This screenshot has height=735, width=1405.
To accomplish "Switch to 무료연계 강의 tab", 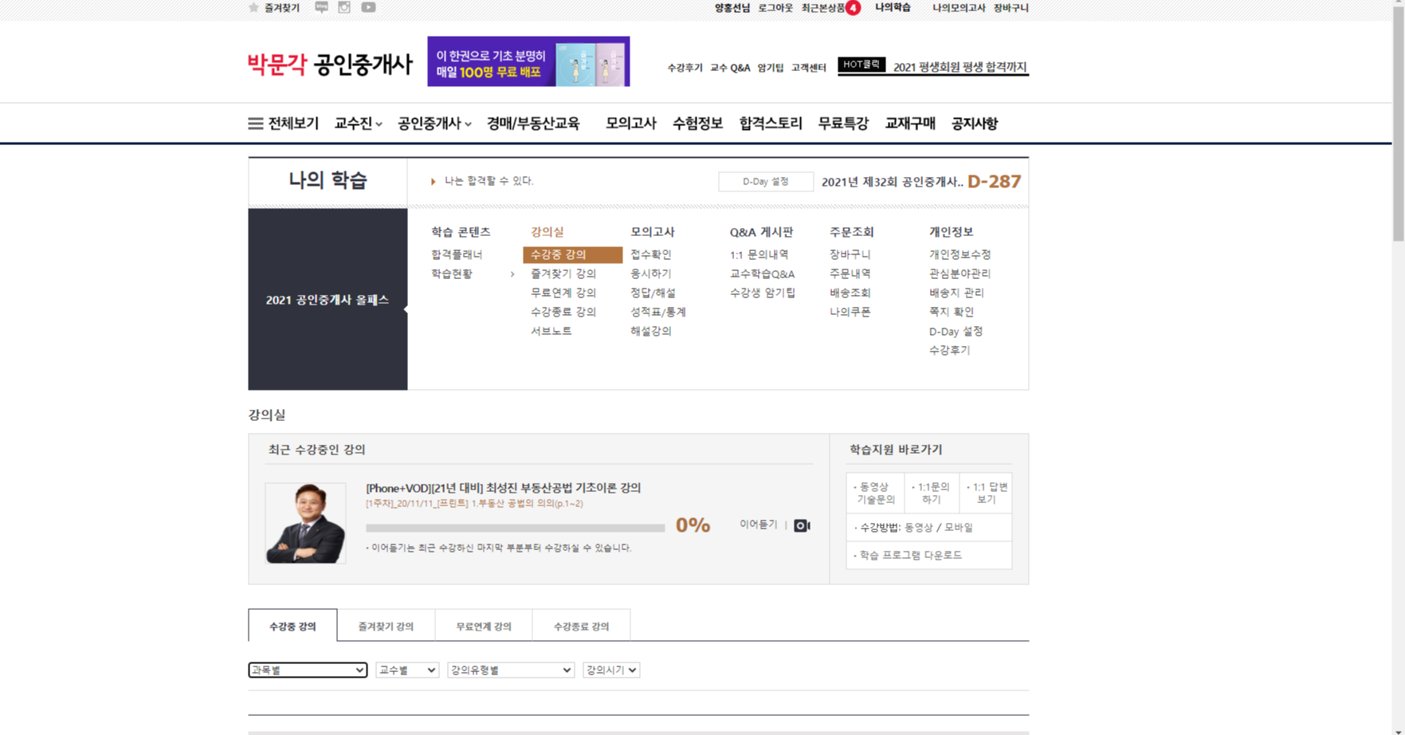I will [x=484, y=626].
